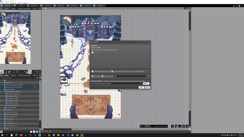This screenshot has height=137, width=244.
Task: Select the second platform radio button
Action: tap(100, 48)
